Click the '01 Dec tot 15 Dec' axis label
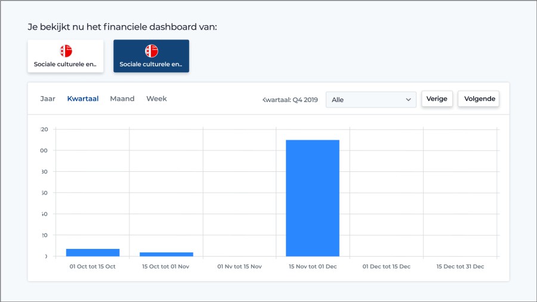The image size is (537, 302). pos(386,267)
